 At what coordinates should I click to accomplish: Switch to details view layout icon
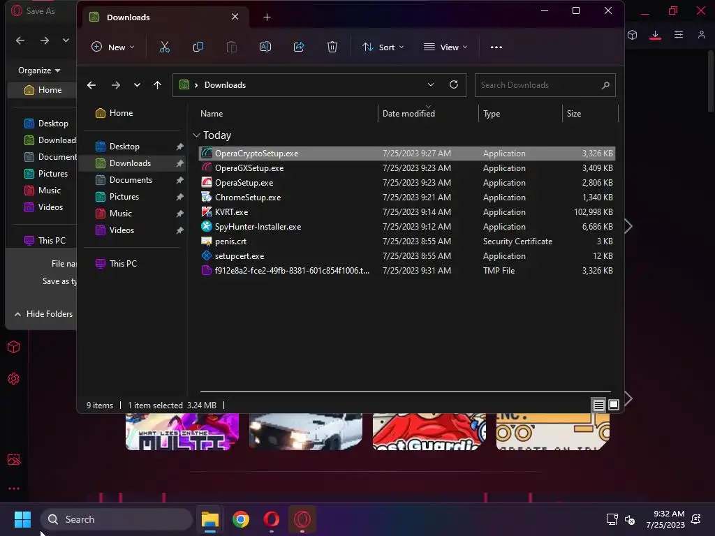tap(598, 405)
